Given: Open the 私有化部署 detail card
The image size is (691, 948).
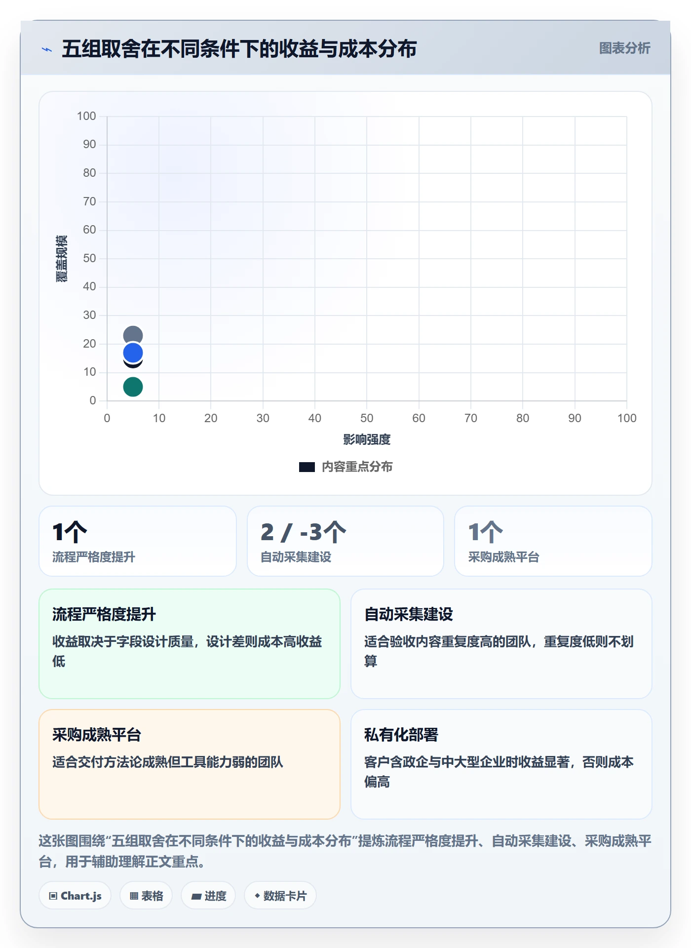Looking at the screenshot, I should (501, 764).
